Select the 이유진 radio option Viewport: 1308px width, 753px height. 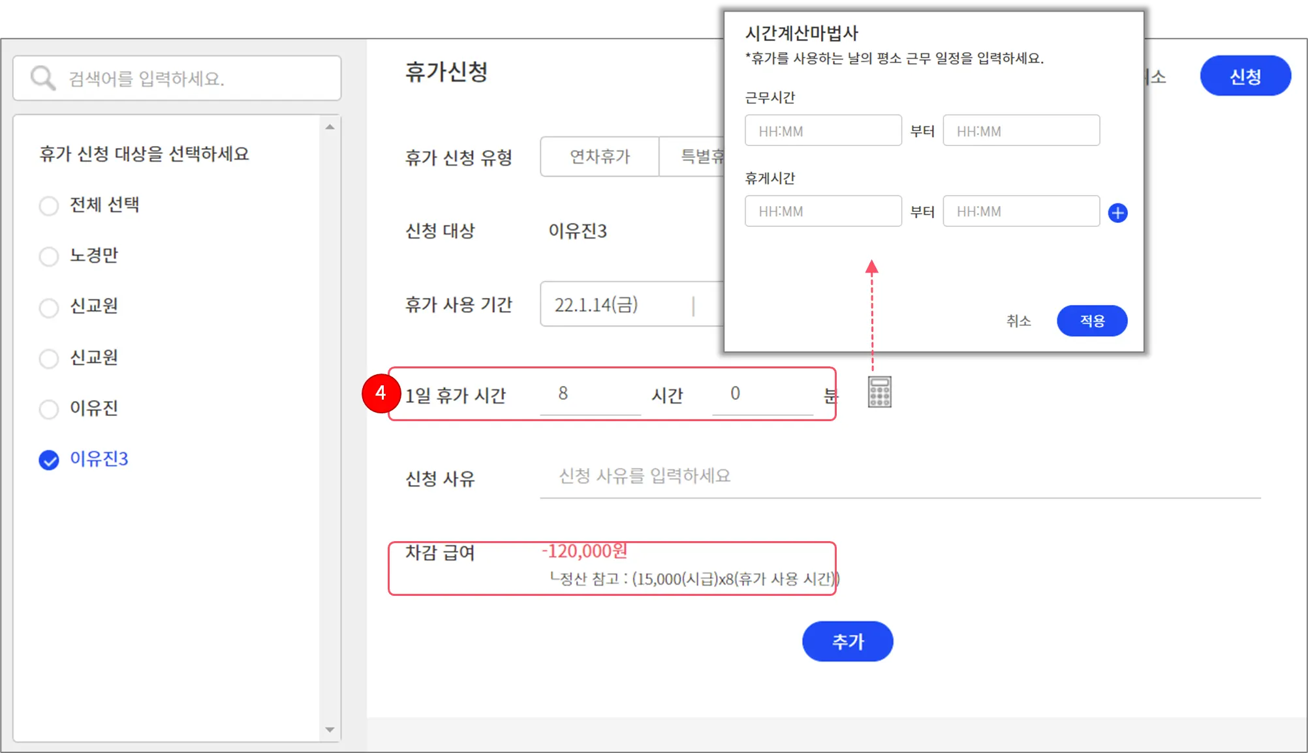[x=49, y=409]
